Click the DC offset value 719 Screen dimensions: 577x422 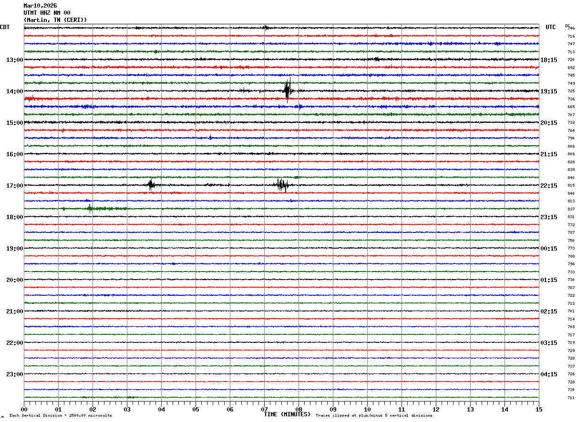pyautogui.click(x=571, y=343)
